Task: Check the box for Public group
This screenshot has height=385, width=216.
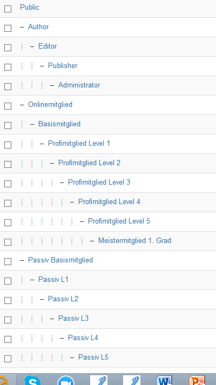Action: coord(8,9)
